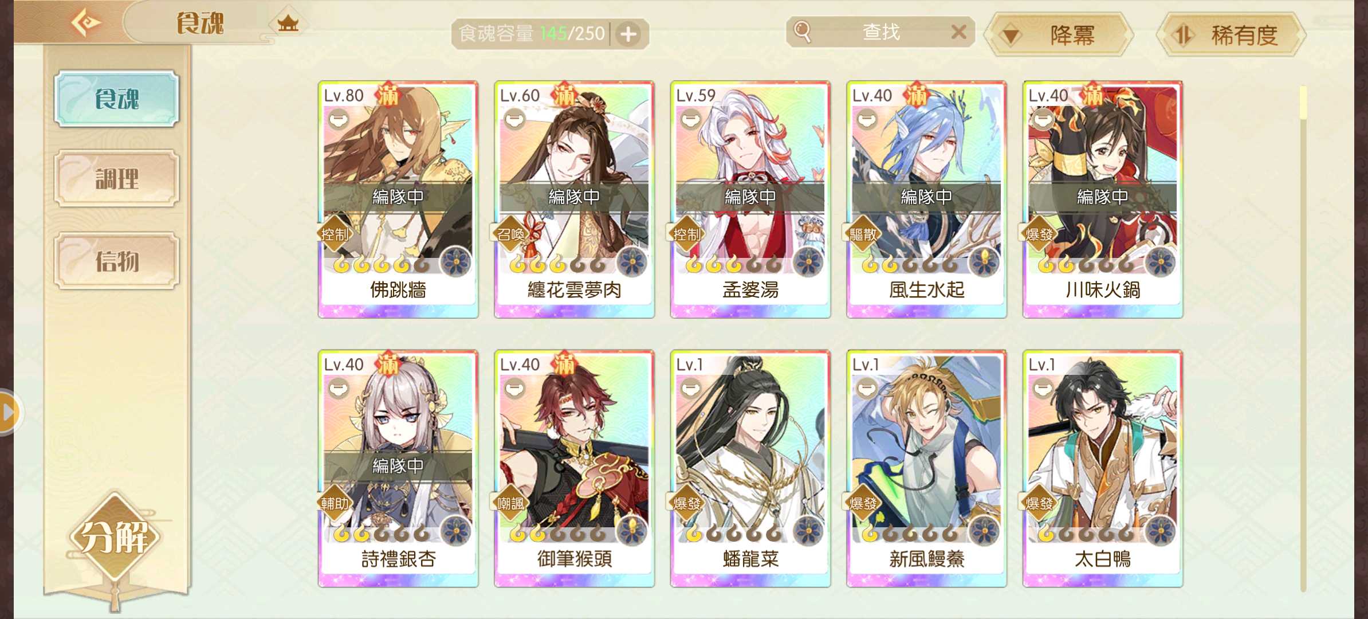Open the 稀有度 sort dropdown
The height and width of the screenshot is (619, 1368).
[x=1231, y=35]
